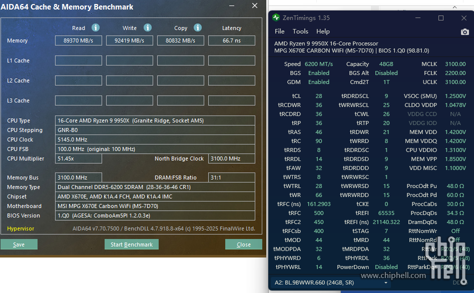Screen dimensions: 474x293
Task: Minimize the ZenTimings window
Action: (x=418, y=18)
